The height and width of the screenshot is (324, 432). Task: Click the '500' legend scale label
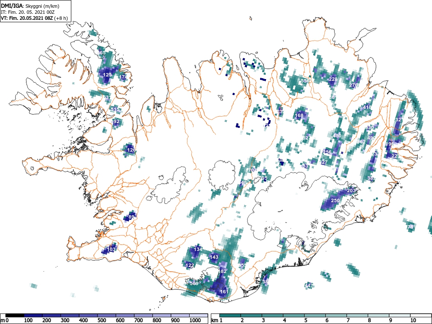pyautogui.click(x=102, y=321)
